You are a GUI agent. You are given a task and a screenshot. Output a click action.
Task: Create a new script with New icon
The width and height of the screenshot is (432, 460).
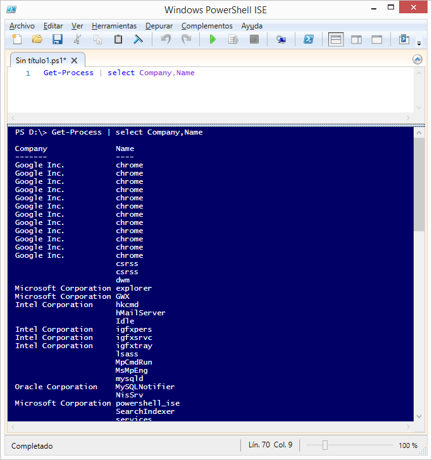[16, 39]
